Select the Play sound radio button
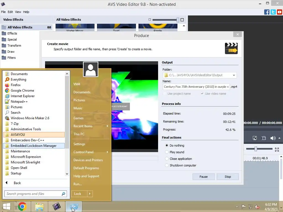This screenshot has width=283, height=212. pyautogui.click(x=167, y=152)
